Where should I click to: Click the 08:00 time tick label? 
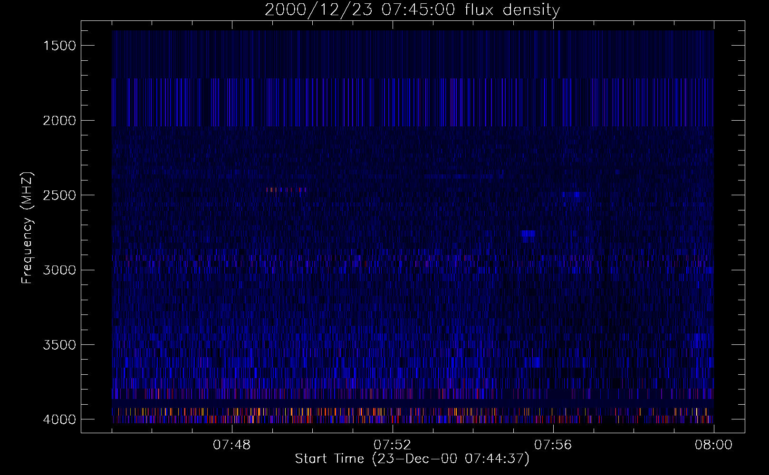[x=714, y=445]
